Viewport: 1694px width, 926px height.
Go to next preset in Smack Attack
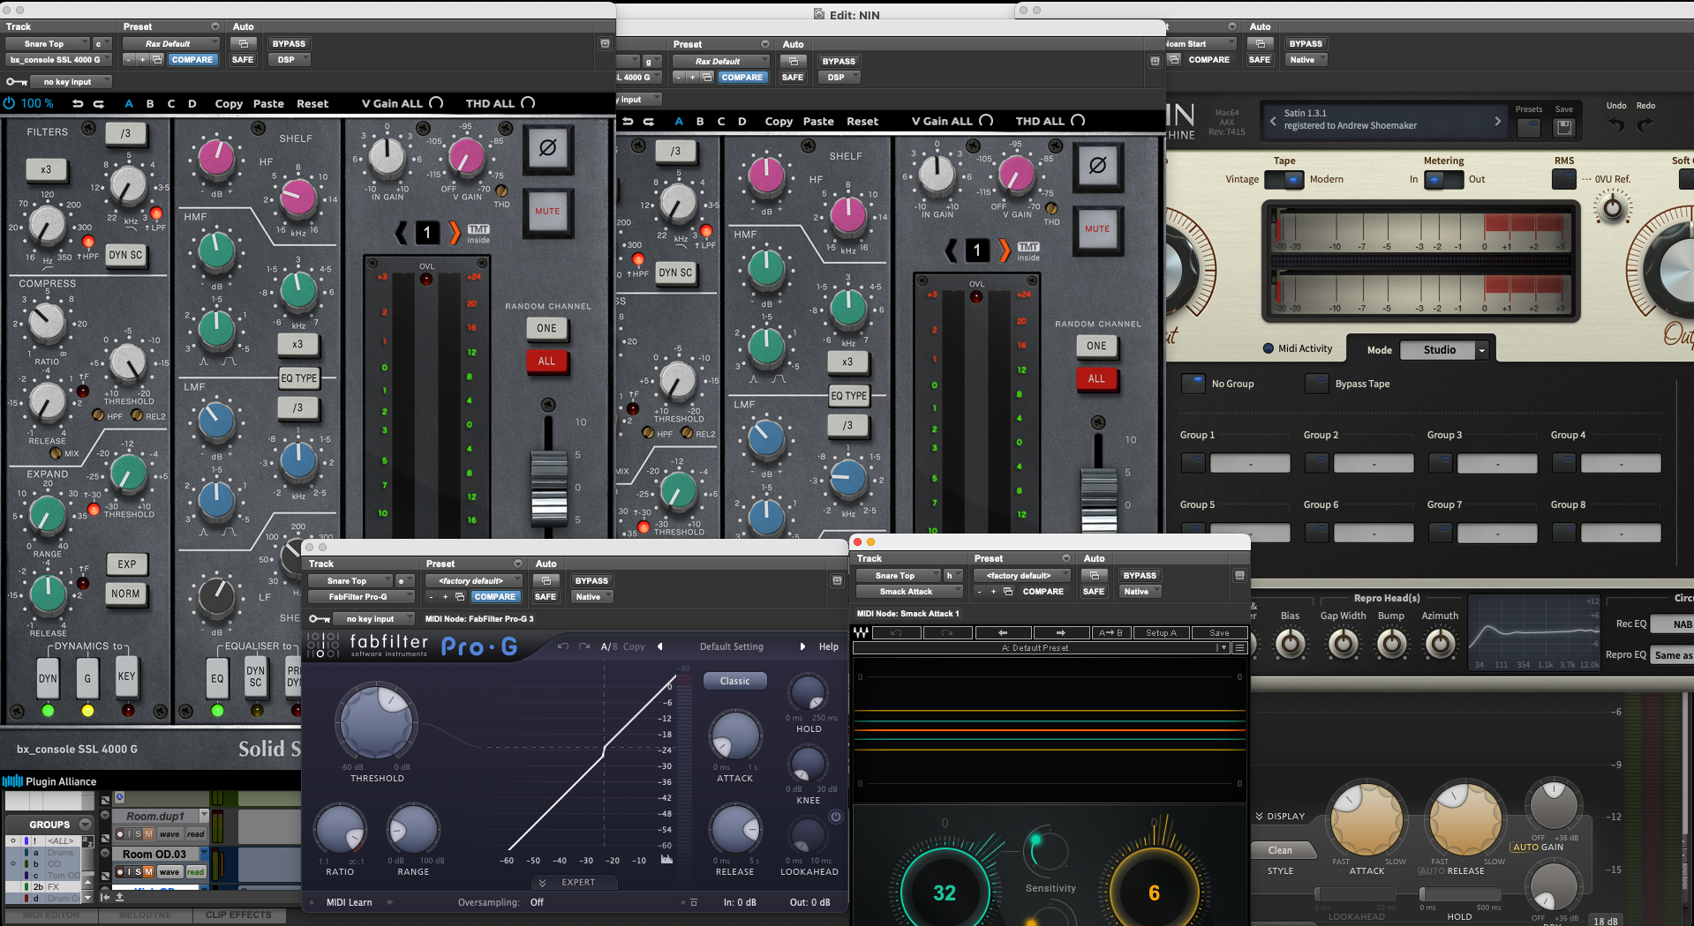(x=1060, y=632)
